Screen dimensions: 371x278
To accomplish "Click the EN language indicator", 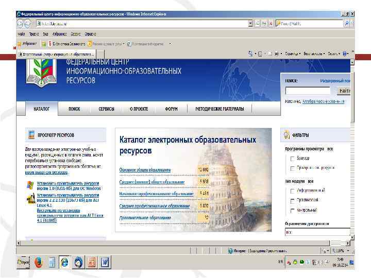I will [280, 262].
